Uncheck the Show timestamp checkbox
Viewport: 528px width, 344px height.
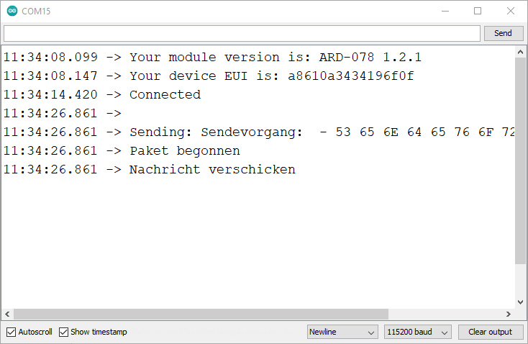point(63,332)
